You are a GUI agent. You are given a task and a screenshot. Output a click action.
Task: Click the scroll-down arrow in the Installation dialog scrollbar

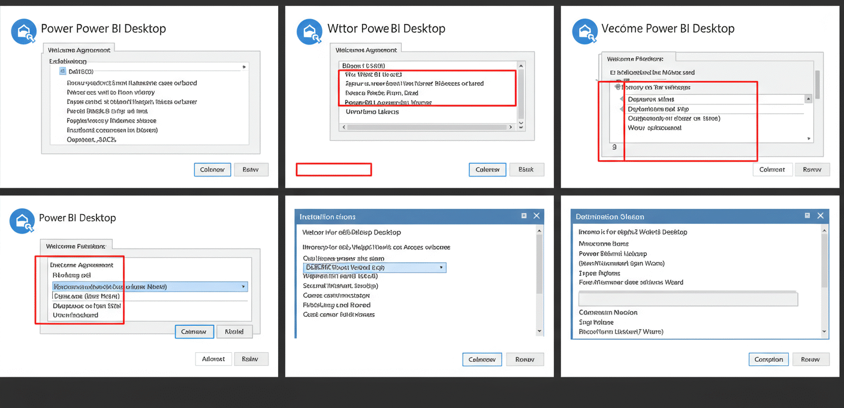coord(539,331)
